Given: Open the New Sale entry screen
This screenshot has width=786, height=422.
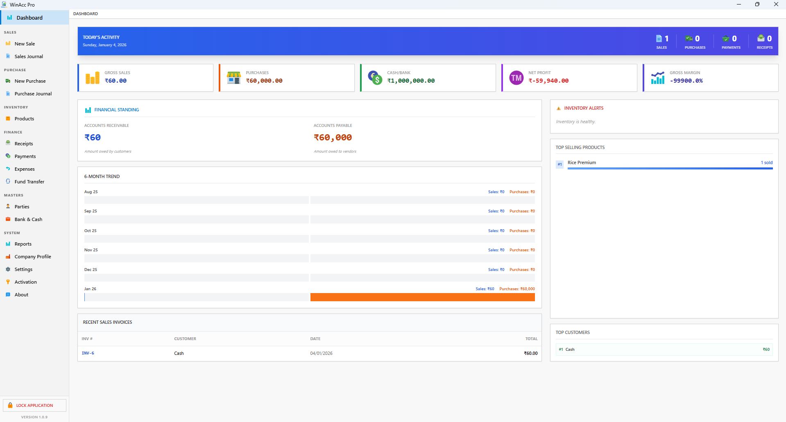Looking at the screenshot, I should pos(25,43).
